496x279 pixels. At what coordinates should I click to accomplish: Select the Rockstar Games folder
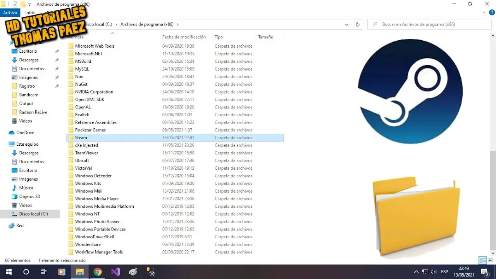coord(90,130)
